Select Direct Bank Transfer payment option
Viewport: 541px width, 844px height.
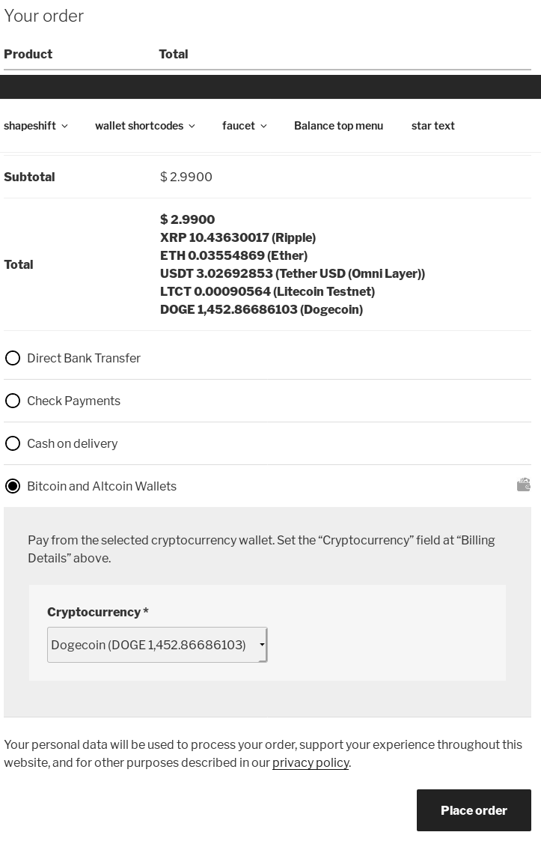pos(13,358)
